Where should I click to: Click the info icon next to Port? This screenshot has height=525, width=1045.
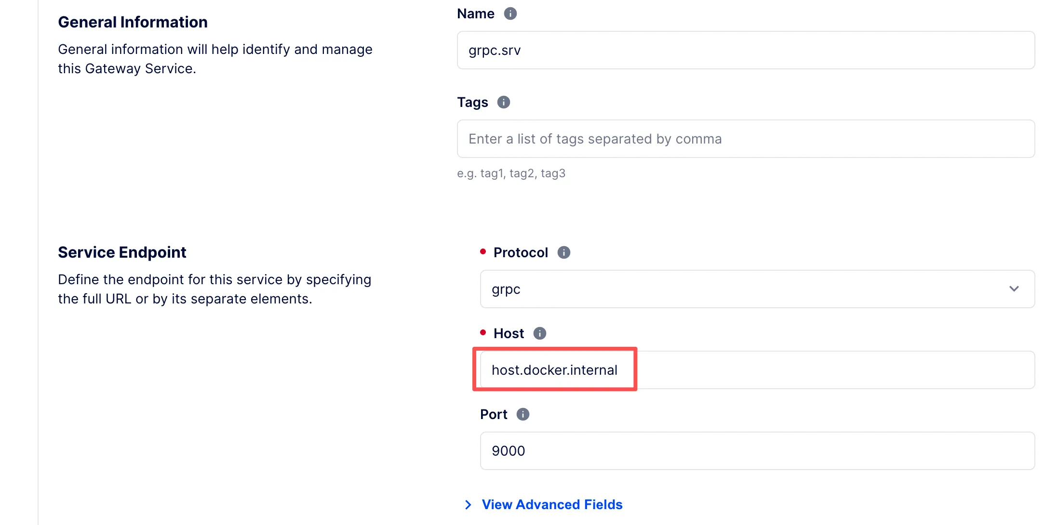522,414
